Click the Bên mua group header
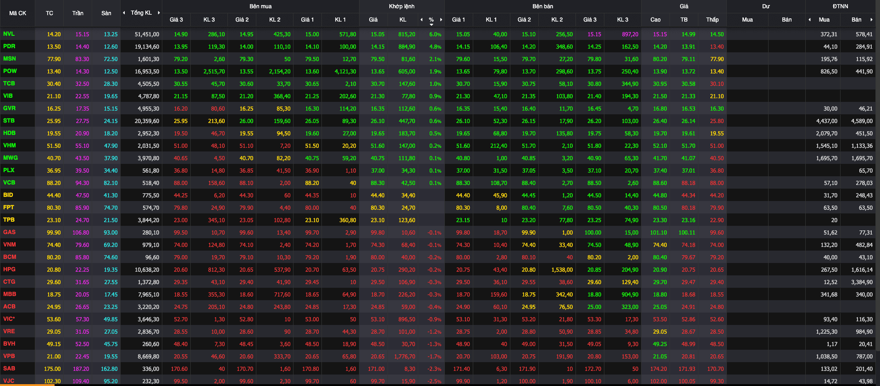 click(x=260, y=6)
